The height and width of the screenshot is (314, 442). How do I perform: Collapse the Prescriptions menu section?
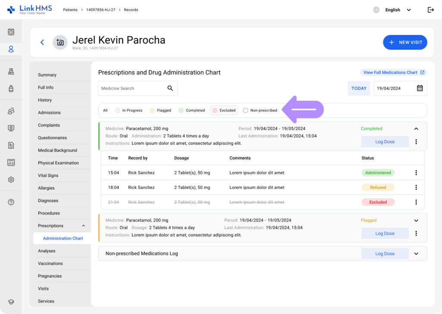point(83,226)
